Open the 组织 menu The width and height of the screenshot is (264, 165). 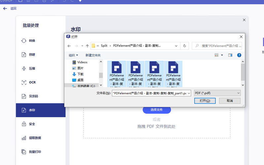(x=73, y=55)
